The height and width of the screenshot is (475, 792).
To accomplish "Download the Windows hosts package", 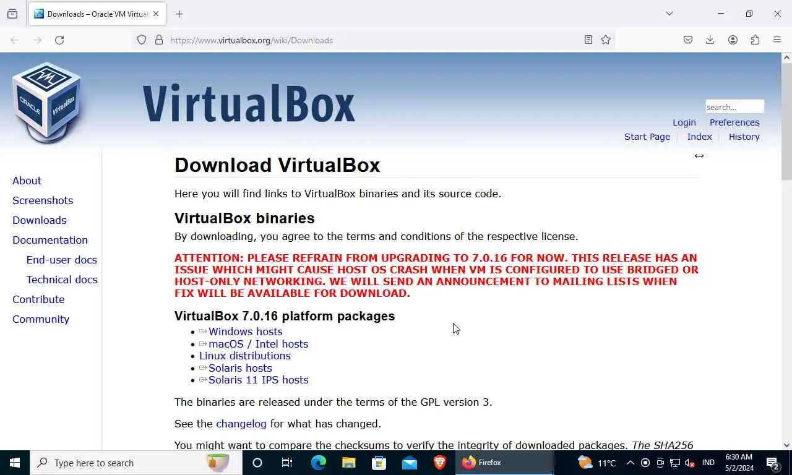I will click(245, 332).
